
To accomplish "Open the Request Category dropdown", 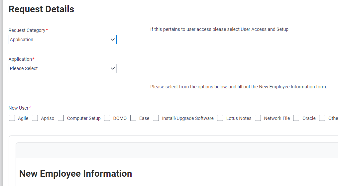I will (62, 40).
